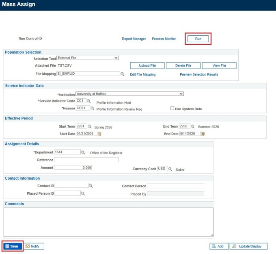Open the Service Indicator Code lookup icon
The height and width of the screenshot is (254, 276).
point(88,101)
